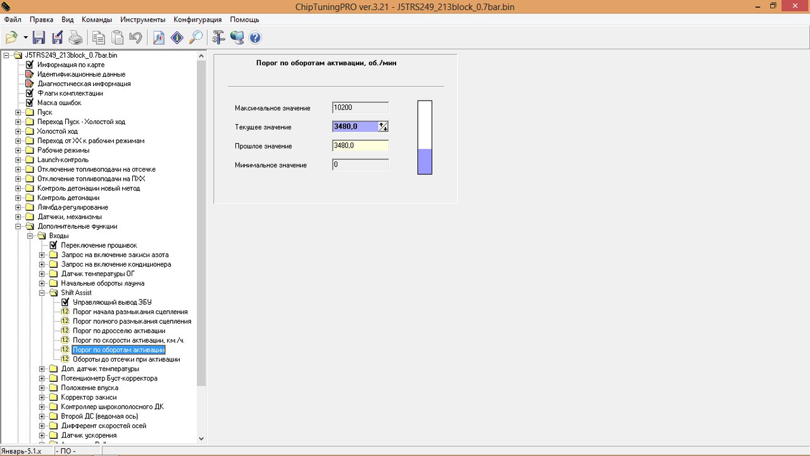
Task: Click the document compare icon in toolbar
Action: tap(159, 38)
